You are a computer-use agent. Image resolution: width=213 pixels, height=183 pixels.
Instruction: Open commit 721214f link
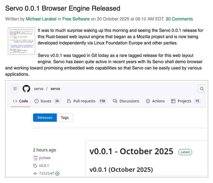point(46,173)
